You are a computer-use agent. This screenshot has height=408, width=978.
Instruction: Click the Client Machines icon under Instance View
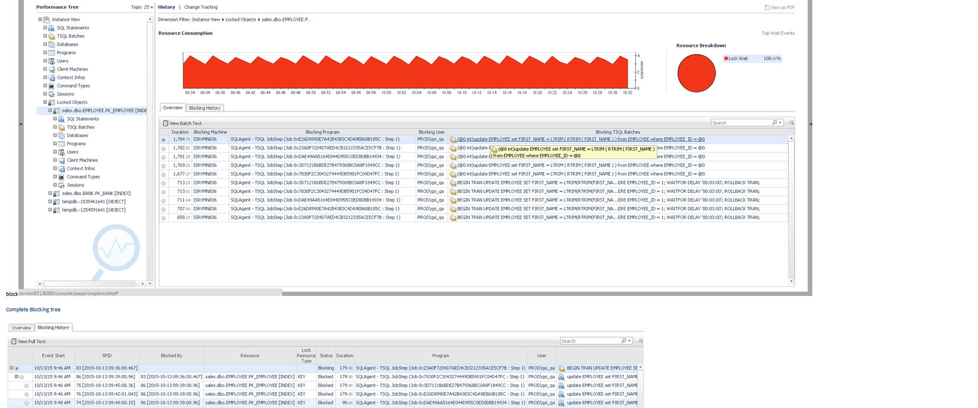tap(52, 69)
